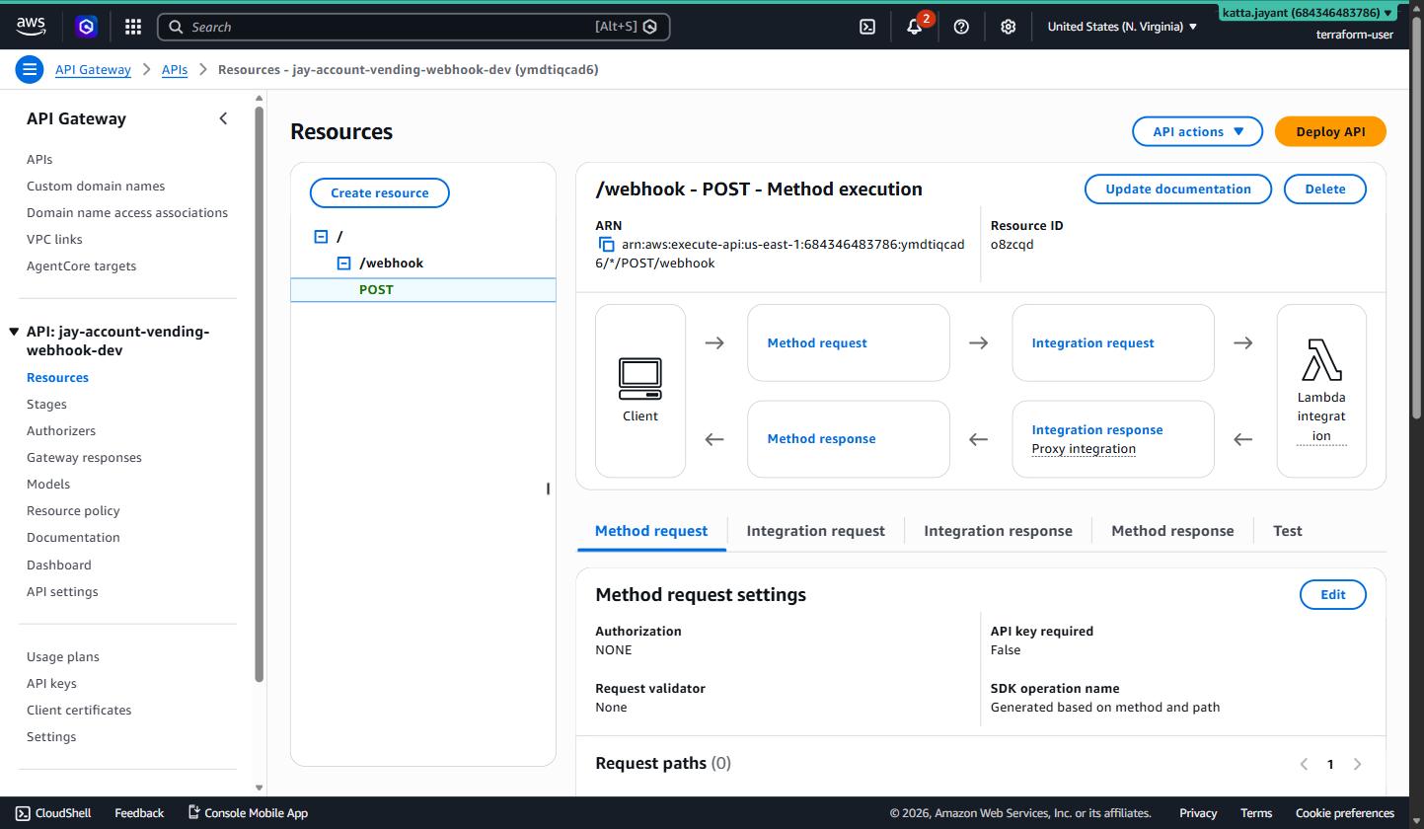This screenshot has height=829, width=1424.
Task: Edit Method request settings
Action: [x=1333, y=594]
